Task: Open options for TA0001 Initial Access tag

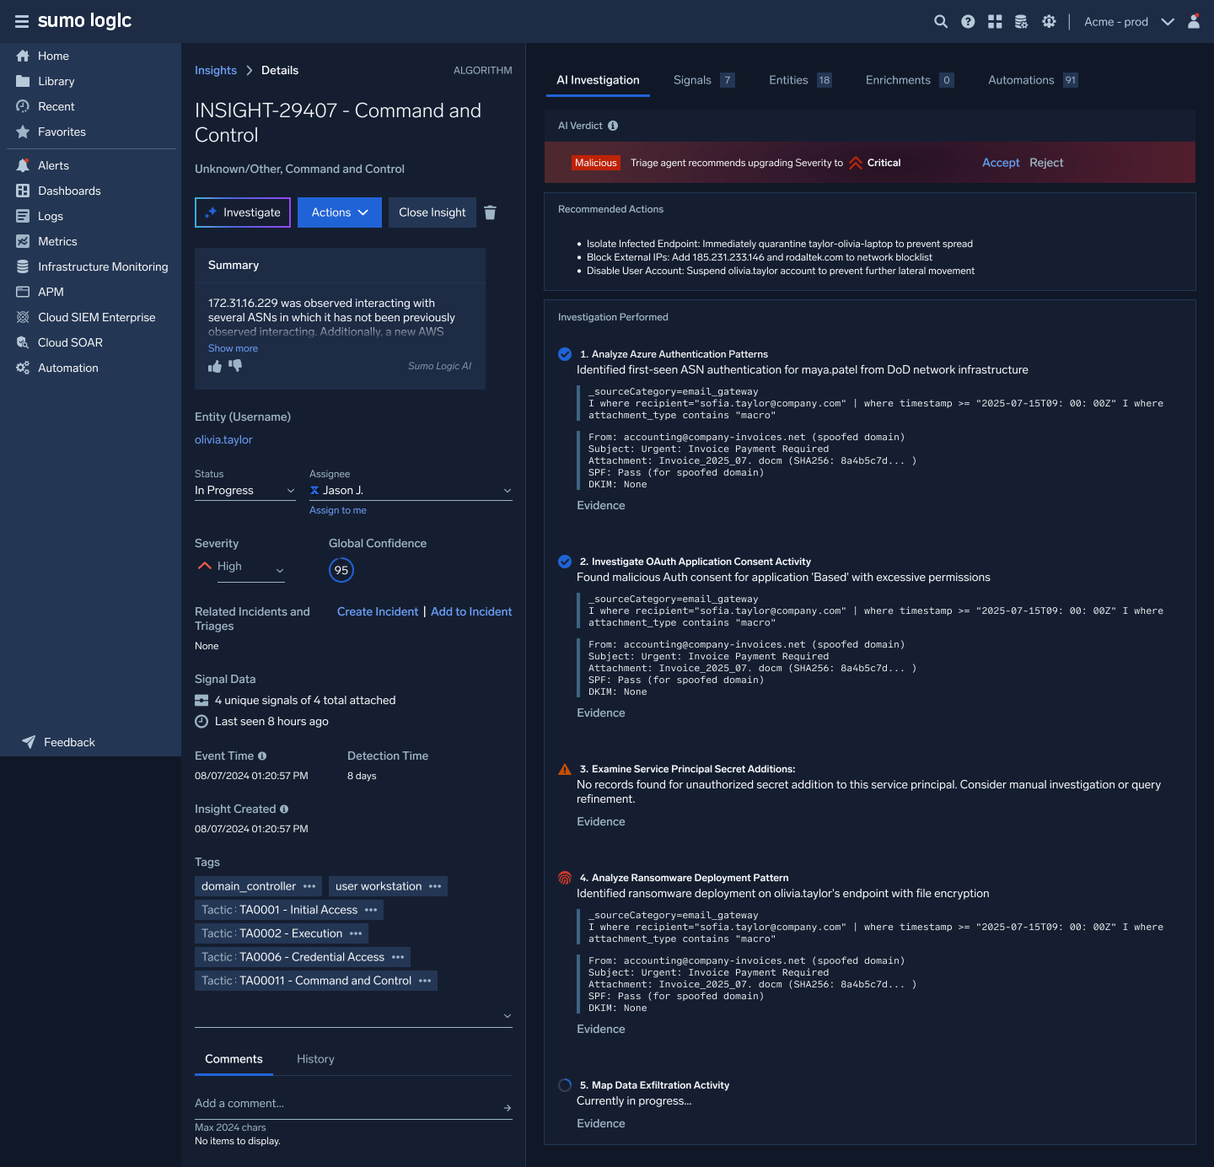Action: [x=371, y=910]
